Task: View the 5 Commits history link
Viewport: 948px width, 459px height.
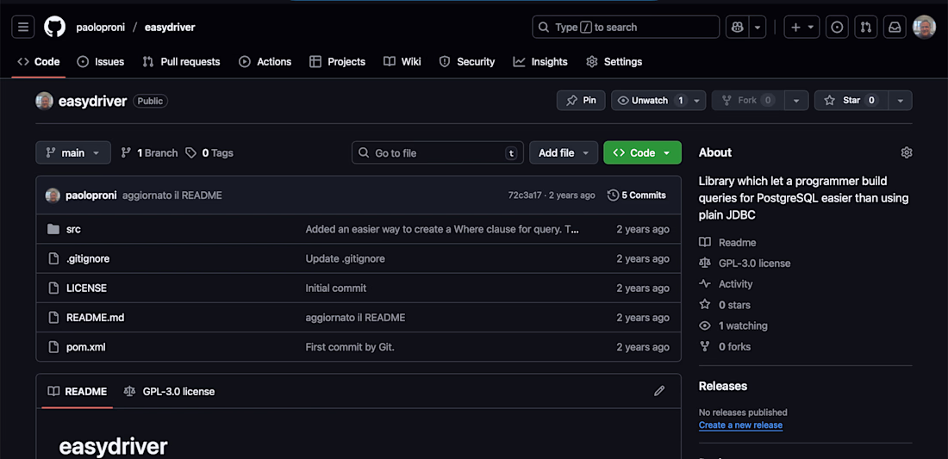Action: click(637, 195)
